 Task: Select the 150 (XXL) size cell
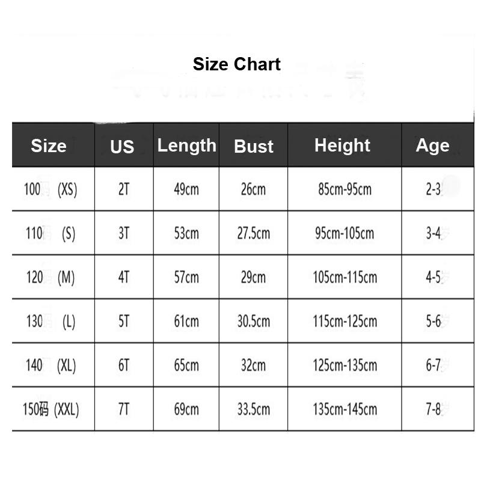(x=51, y=409)
